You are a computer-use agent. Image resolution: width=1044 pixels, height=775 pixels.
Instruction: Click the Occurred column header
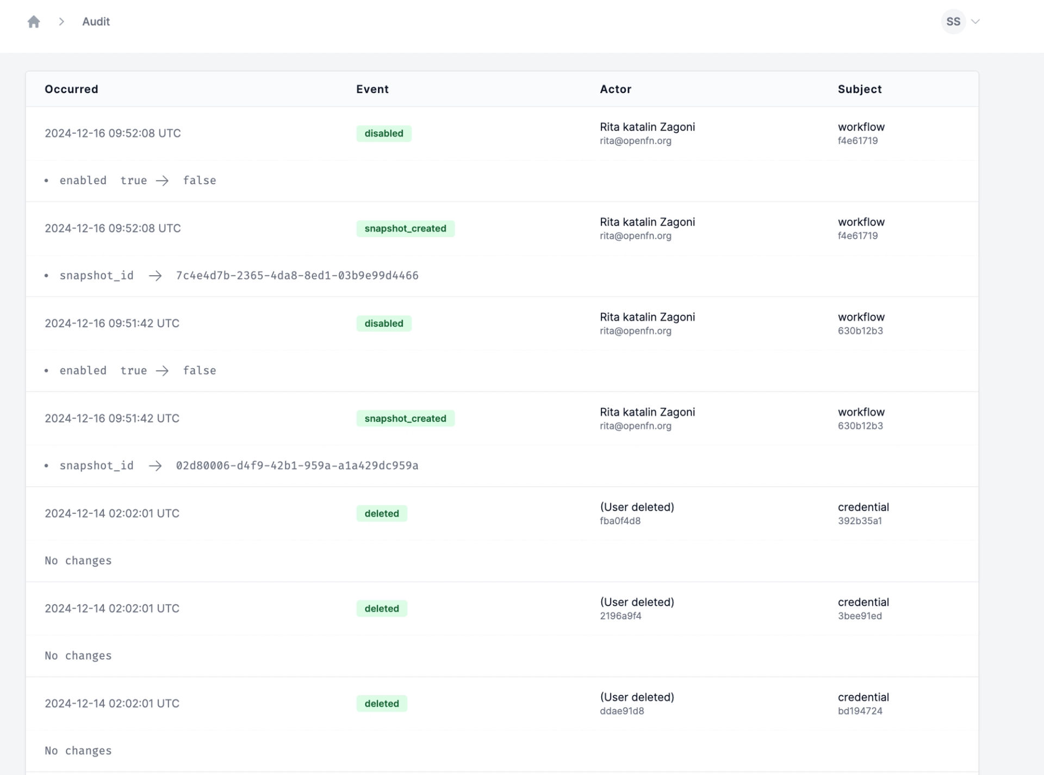(x=71, y=89)
